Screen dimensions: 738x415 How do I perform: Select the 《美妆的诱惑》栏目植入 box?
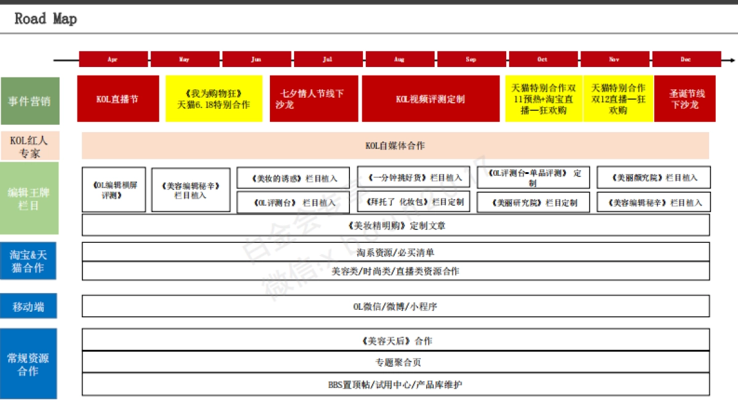coord(293,178)
